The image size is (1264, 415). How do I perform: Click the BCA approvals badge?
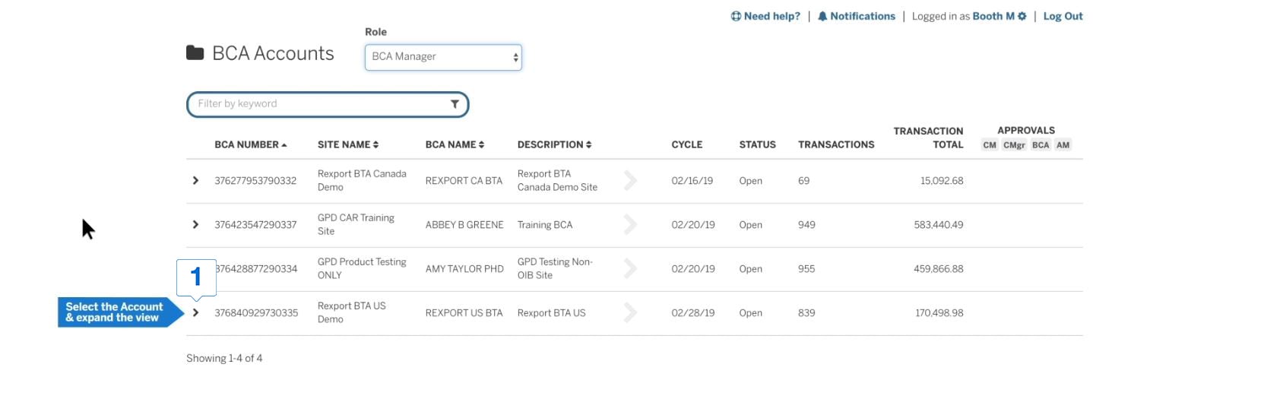[1041, 145]
